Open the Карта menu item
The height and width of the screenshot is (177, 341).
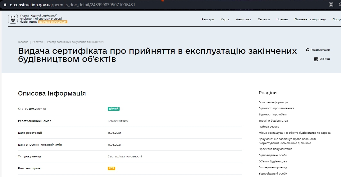pos(225,19)
